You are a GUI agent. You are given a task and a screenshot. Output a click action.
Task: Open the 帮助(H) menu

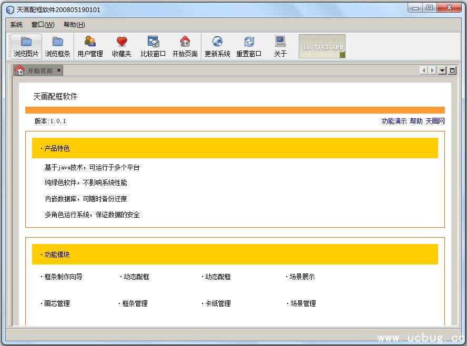pyautogui.click(x=74, y=25)
